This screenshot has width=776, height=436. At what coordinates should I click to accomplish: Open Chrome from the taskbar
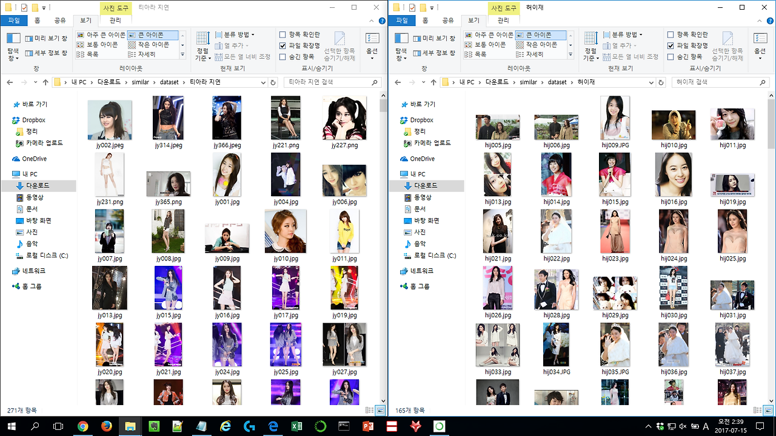pyautogui.click(x=83, y=426)
